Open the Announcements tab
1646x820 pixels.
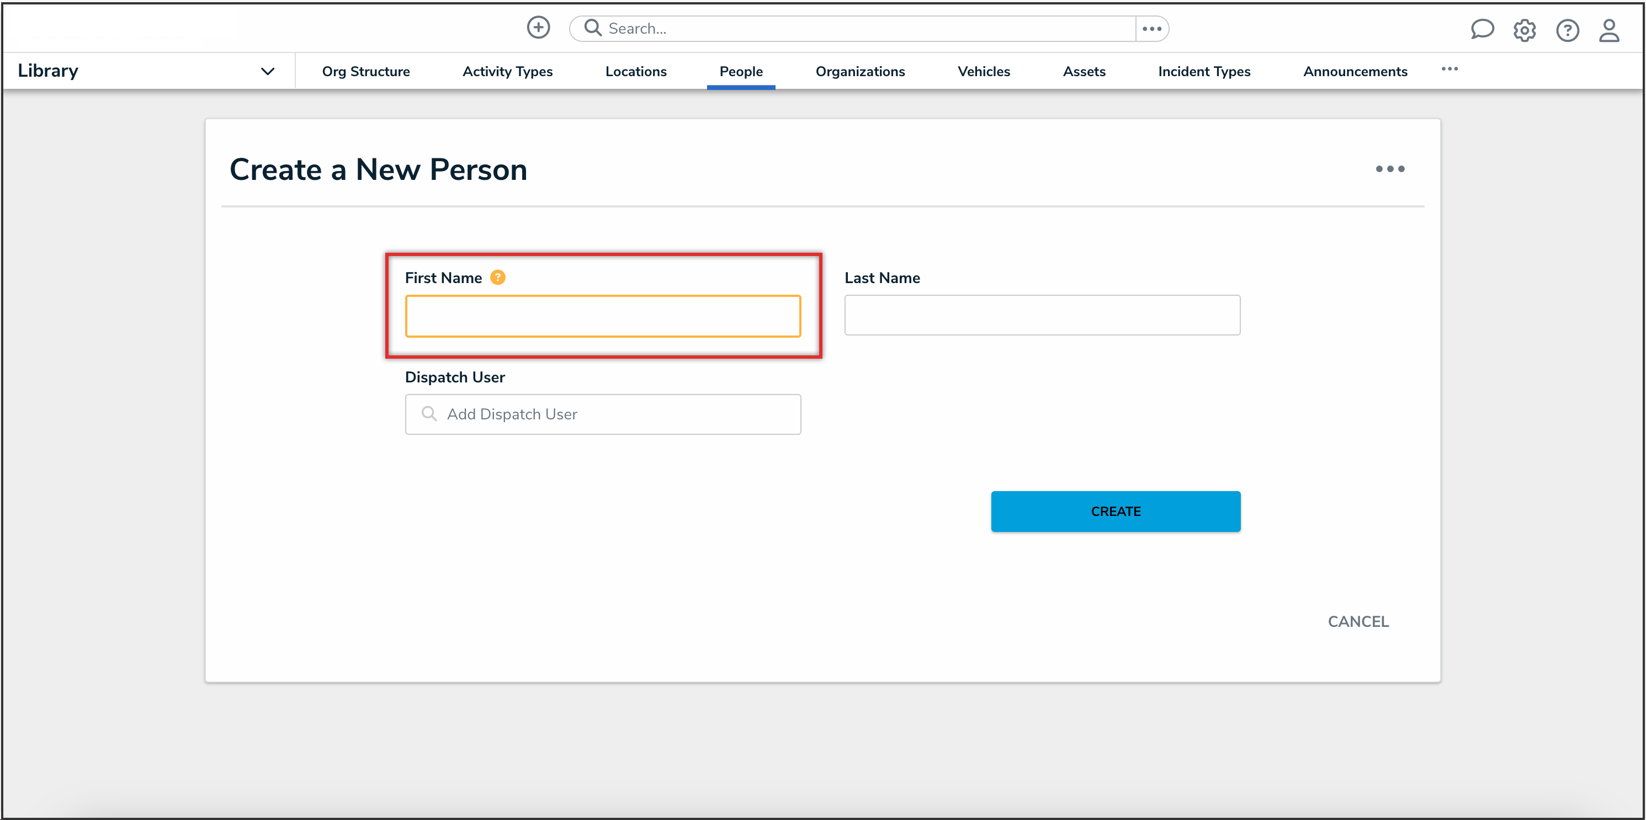1355,72
